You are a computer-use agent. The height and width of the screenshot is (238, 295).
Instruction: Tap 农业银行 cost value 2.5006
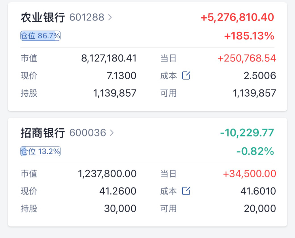click(260, 76)
